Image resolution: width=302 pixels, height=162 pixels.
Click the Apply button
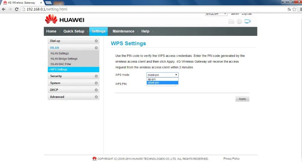[x=242, y=99]
